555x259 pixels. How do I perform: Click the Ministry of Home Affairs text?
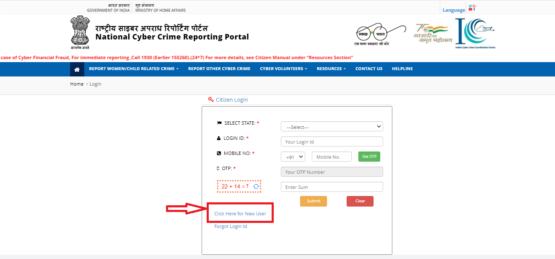(x=161, y=10)
